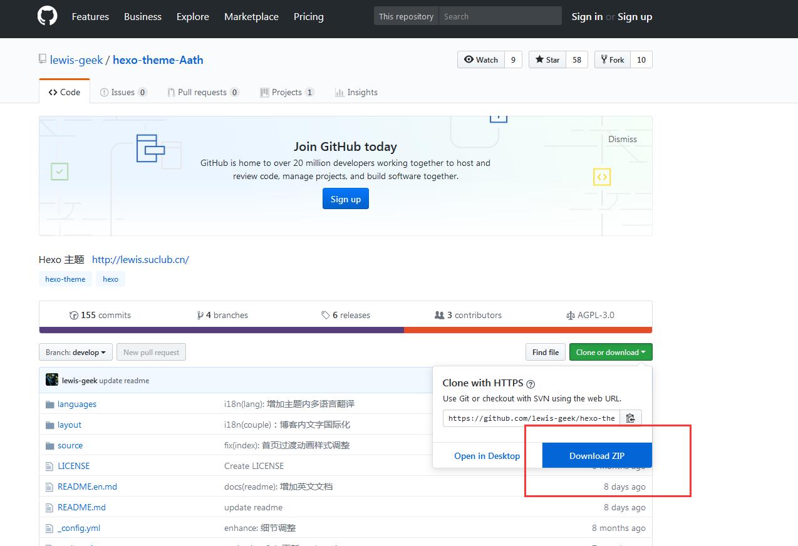Star the hexo-theme-Aath repository

tap(547, 59)
